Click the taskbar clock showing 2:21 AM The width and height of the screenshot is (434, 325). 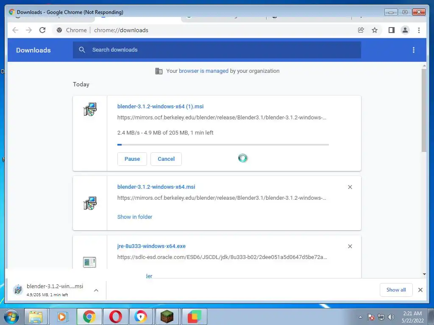[412, 317]
